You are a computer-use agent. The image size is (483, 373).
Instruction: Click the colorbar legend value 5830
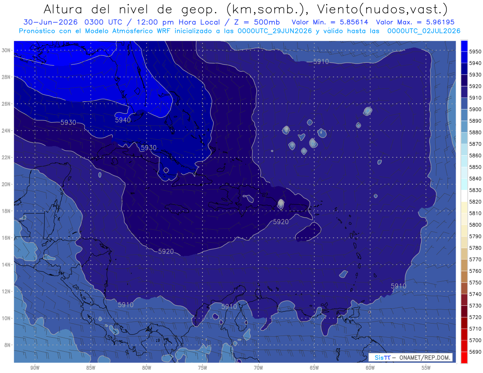click(475, 190)
